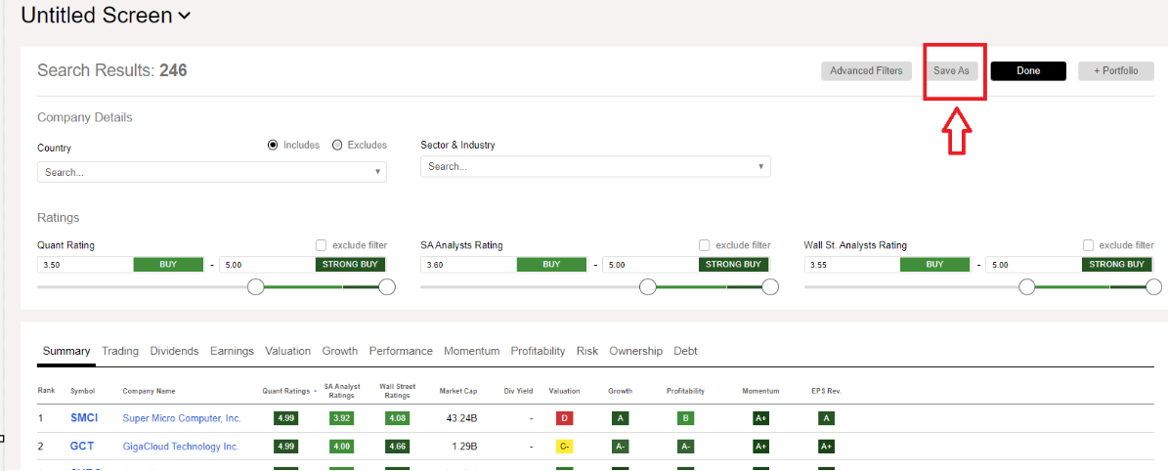Click Wall St. Analysts Rating slider lower handle

pos(1027,287)
